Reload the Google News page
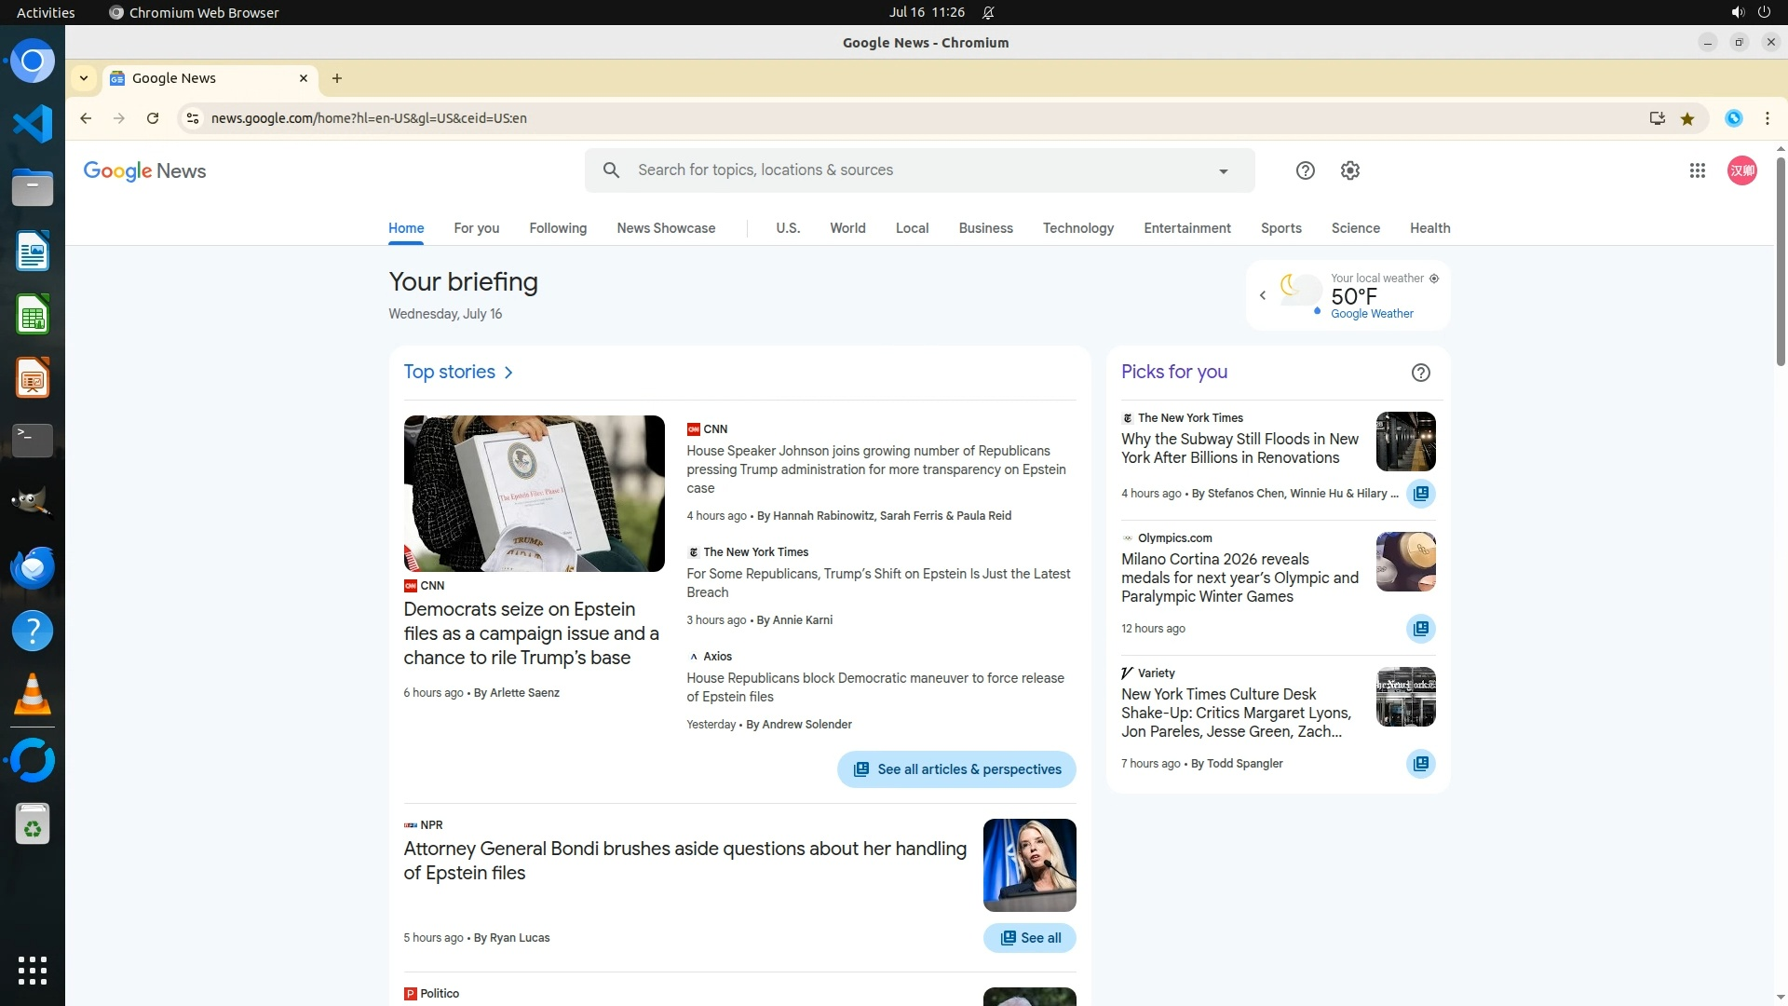The height and width of the screenshot is (1006, 1788). pos(153,118)
